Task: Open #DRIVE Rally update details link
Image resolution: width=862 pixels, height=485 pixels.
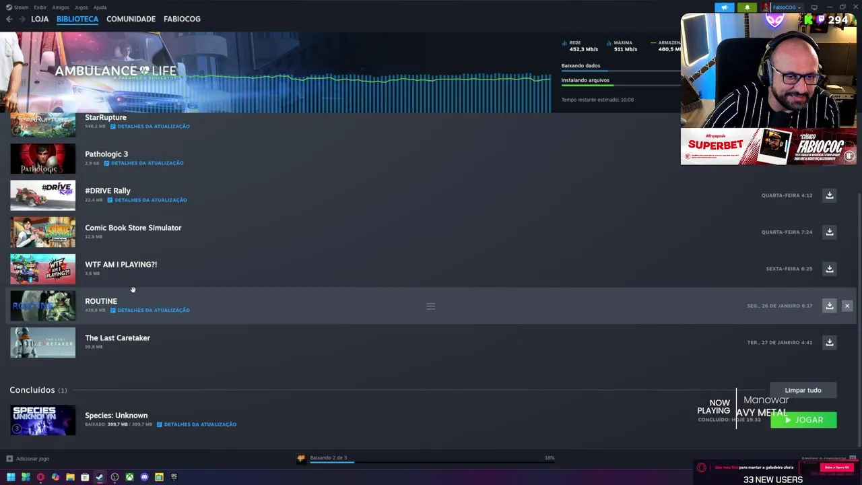Action: click(x=147, y=200)
